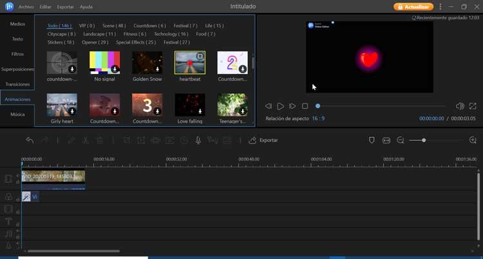This screenshot has width=483, height=259.
Task: Switch to the Transiciones tab
Action: 17,84
